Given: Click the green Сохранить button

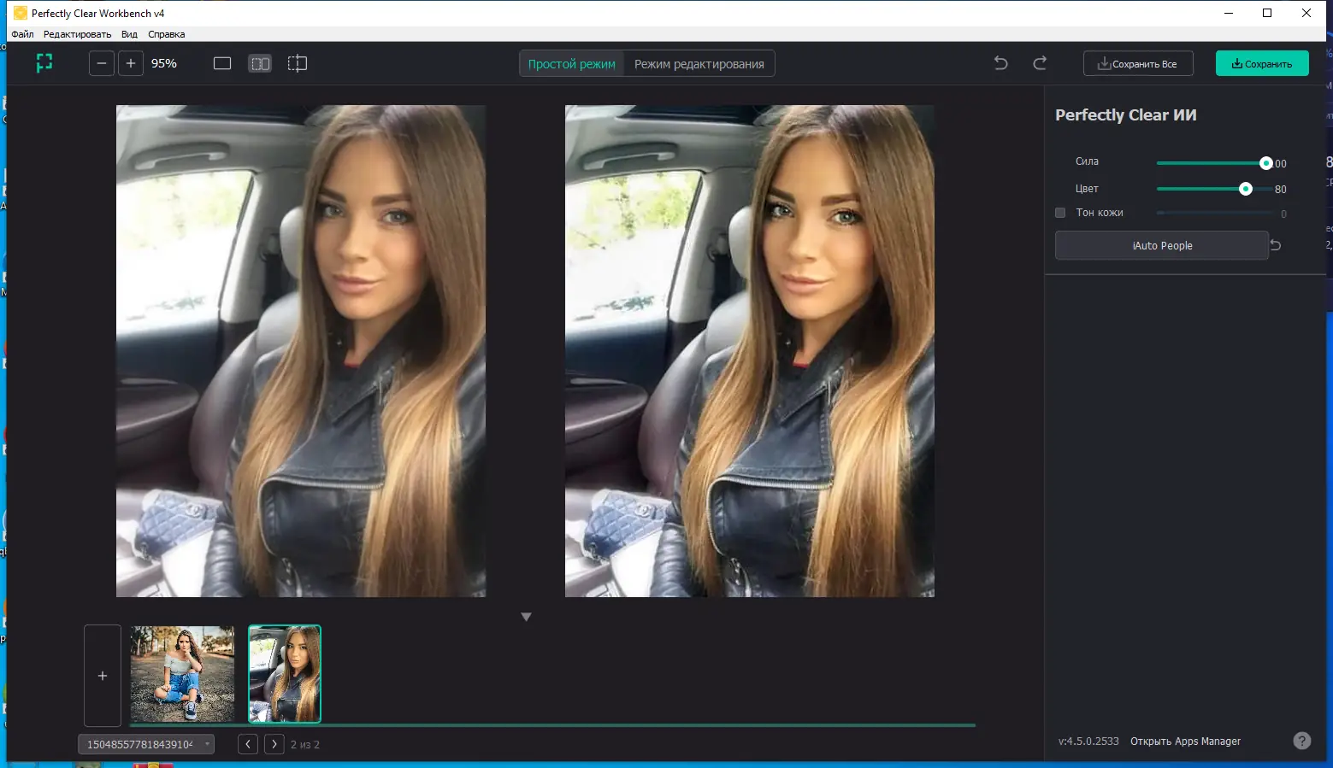Looking at the screenshot, I should 1262,64.
